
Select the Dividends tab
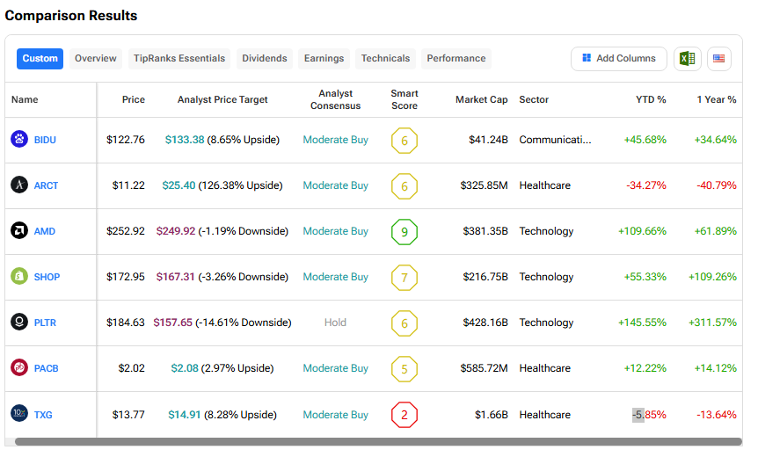265,59
